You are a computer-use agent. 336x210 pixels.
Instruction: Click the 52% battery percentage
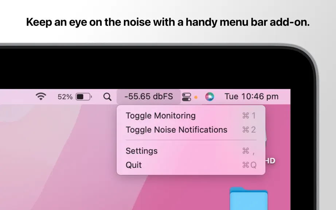65,97
